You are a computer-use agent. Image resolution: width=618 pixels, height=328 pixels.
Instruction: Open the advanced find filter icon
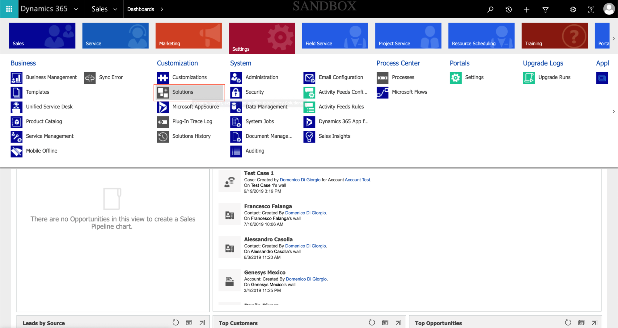[545, 10]
